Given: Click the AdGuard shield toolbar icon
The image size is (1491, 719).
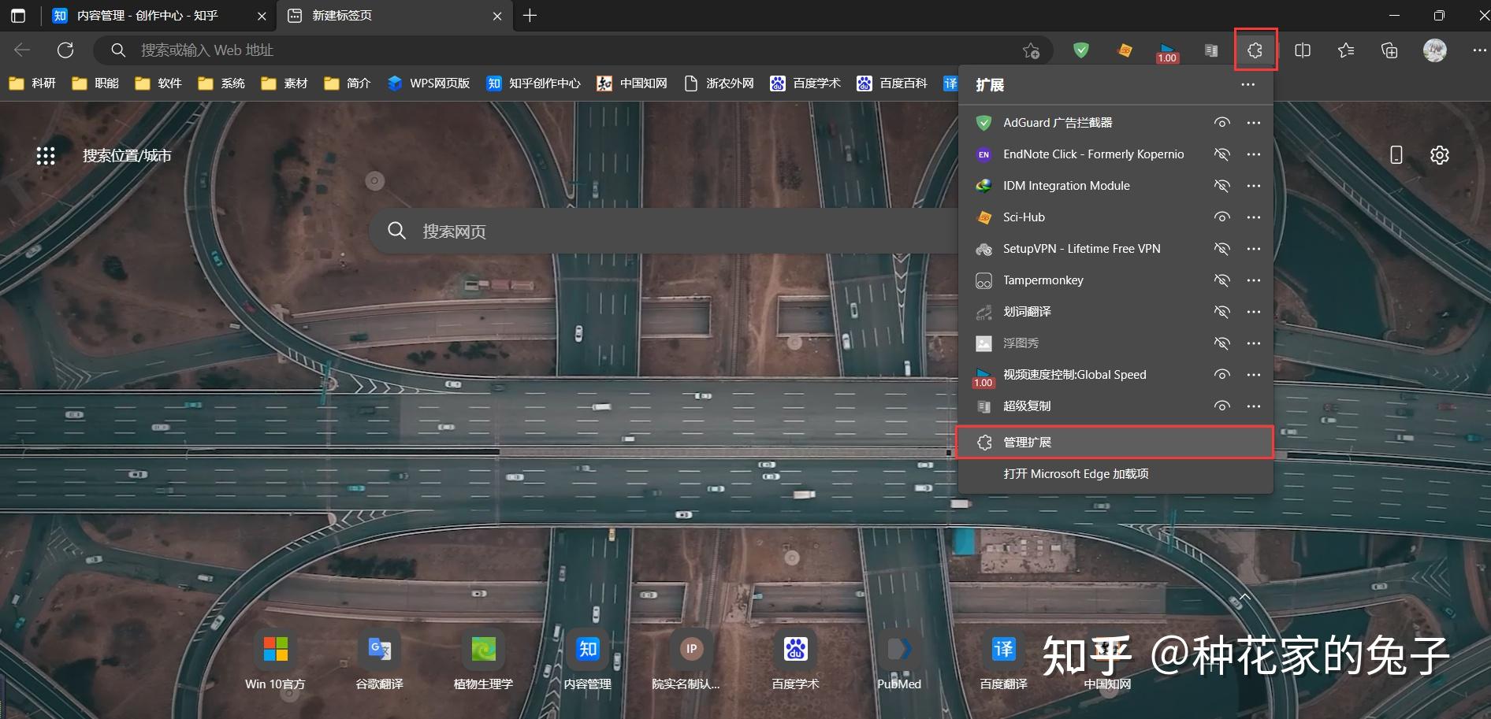Looking at the screenshot, I should coord(1081,50).
